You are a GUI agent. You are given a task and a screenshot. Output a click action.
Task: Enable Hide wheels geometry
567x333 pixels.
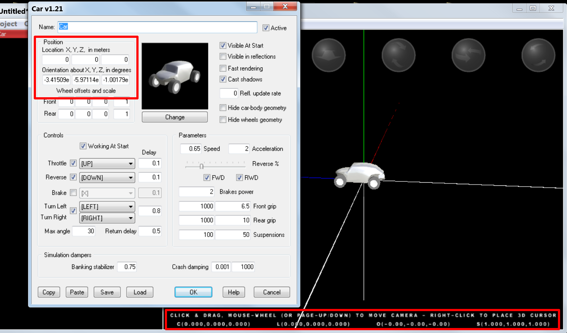(x=223, y=120)
